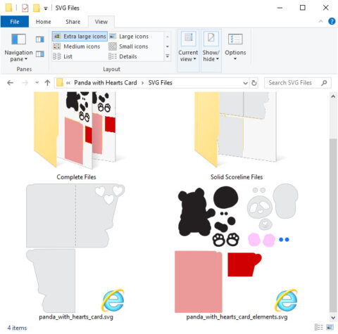The image size is (338, 334).
Task: Click the title bar folder icon
Action: [9, 8]
